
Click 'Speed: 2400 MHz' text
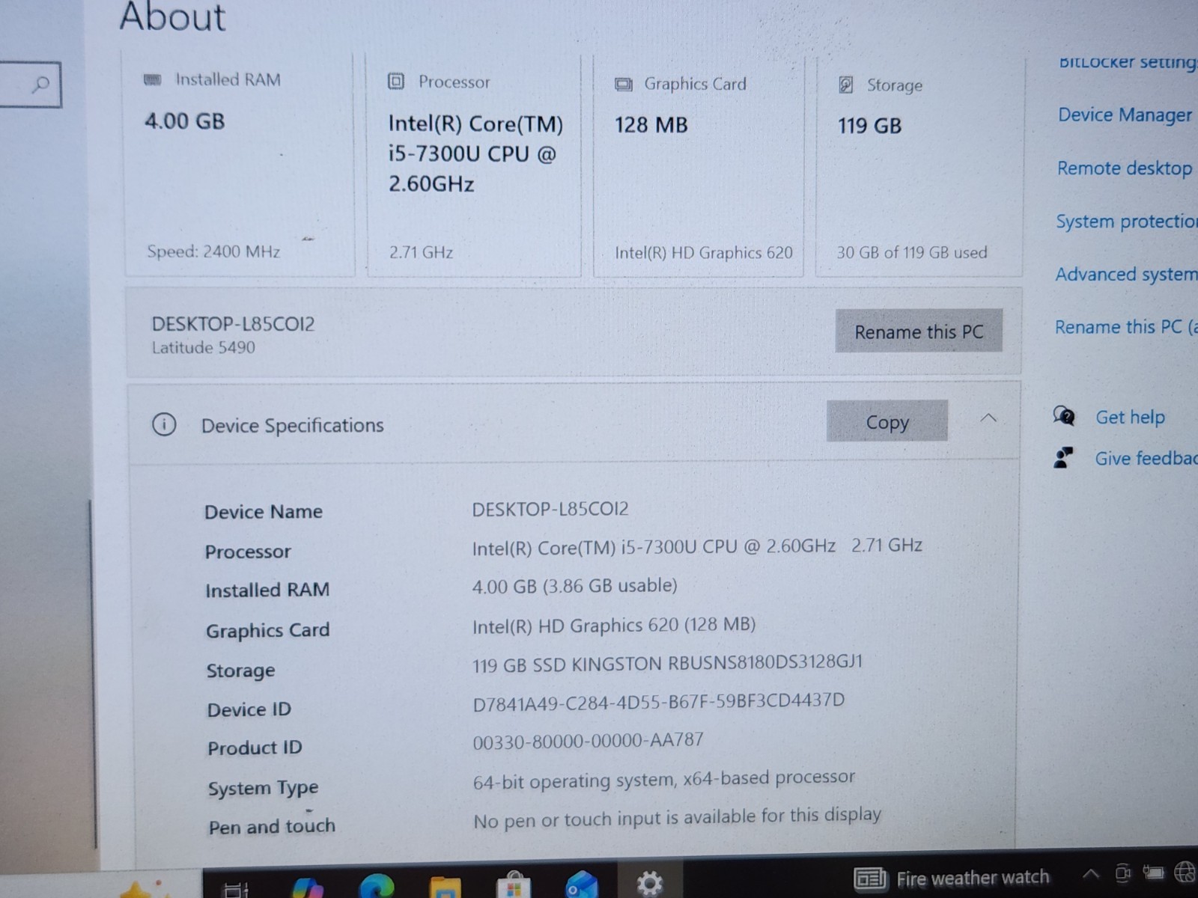213,251
